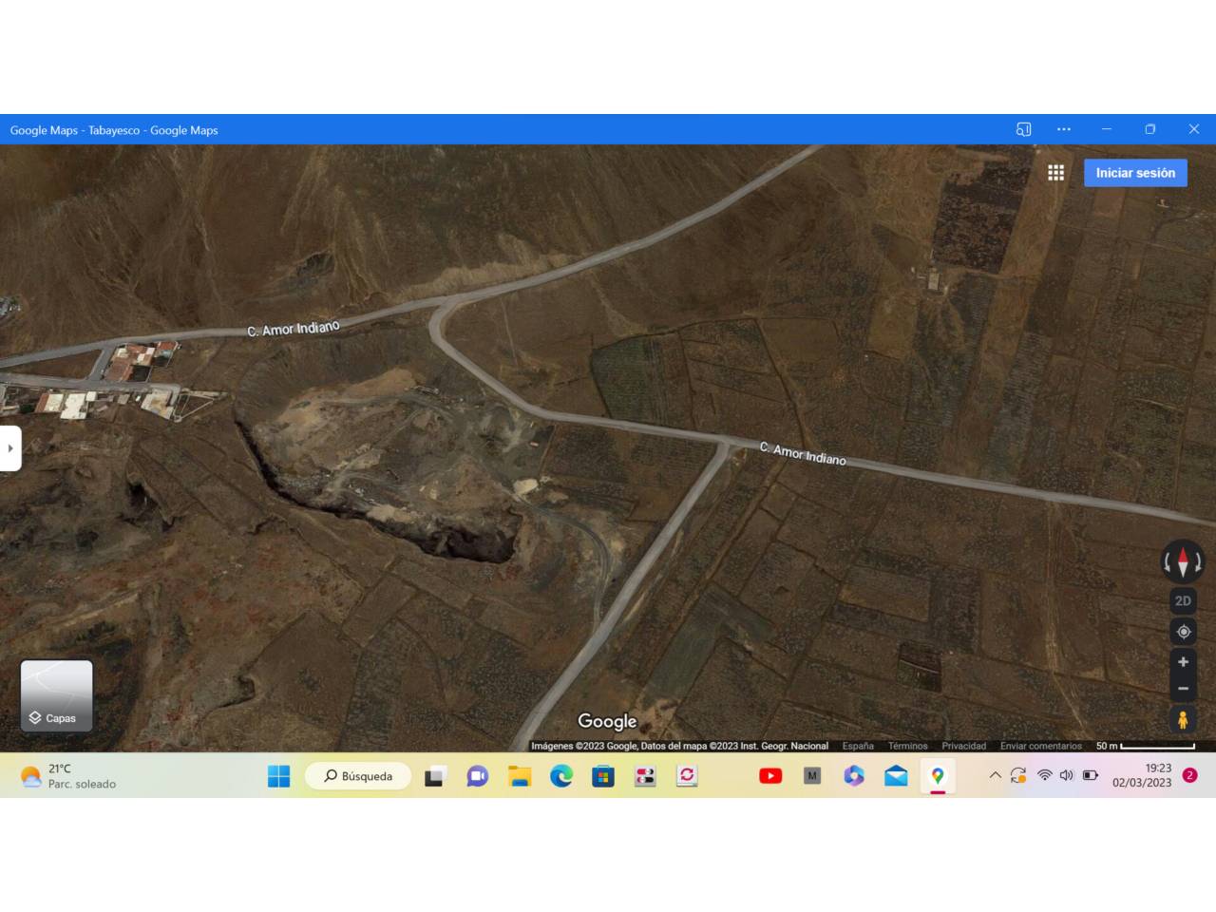Open Wi-Fi network settings in tray
This screenshot has height=912, width=1216.
(1044, 775)
